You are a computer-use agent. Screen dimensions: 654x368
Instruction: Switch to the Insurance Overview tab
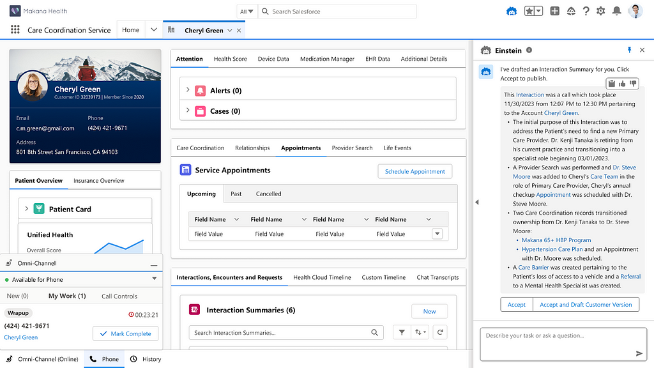[99, 181]
